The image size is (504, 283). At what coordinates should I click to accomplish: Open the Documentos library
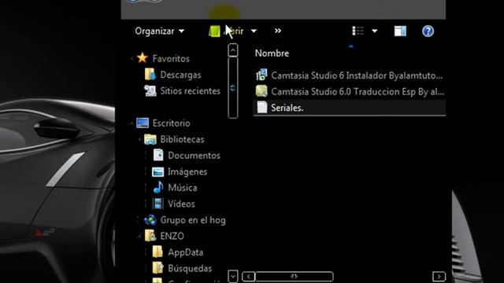[195, 156]
